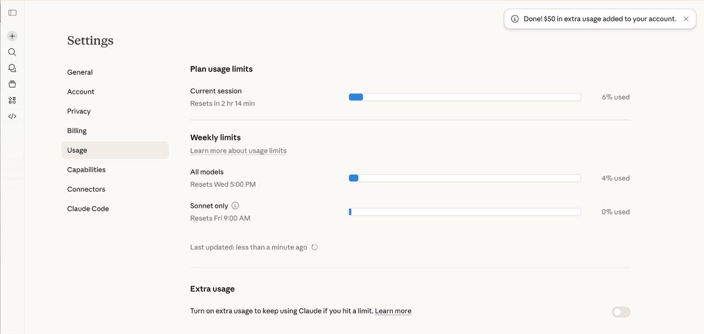The image size is (704, 334).
Task: Open Privacy settings section
Action: (79, 111)
